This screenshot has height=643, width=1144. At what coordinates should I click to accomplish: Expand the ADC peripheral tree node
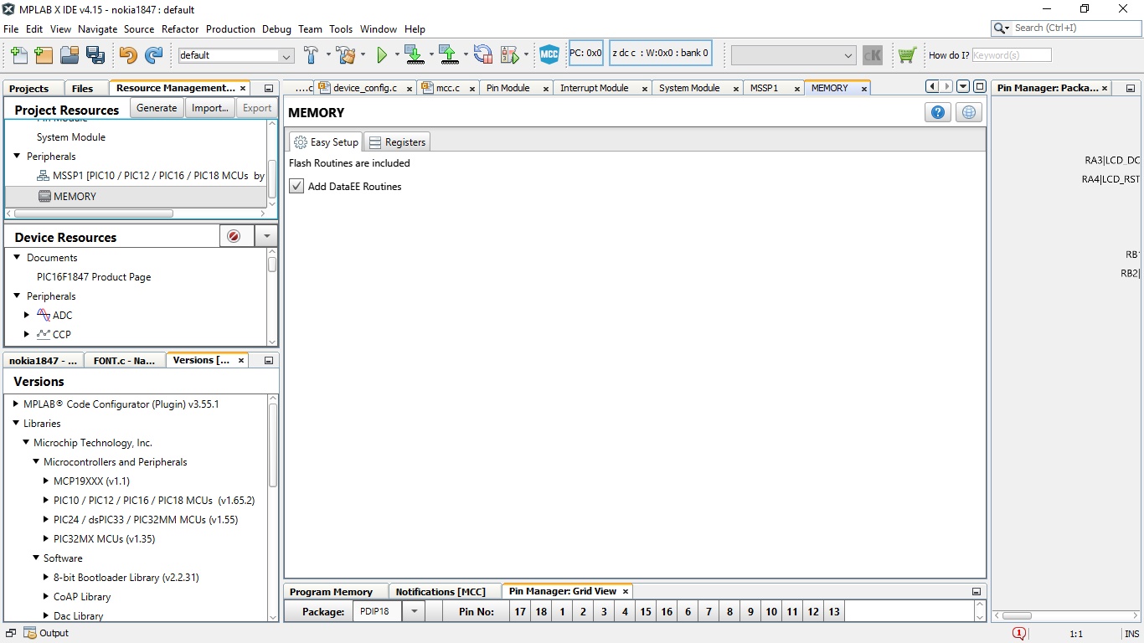click(x=27, y=316)
